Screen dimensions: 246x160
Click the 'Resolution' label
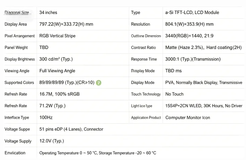141,24
